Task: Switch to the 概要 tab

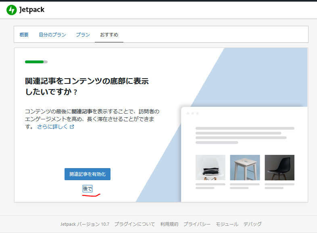Action: [x=24, y=35]
